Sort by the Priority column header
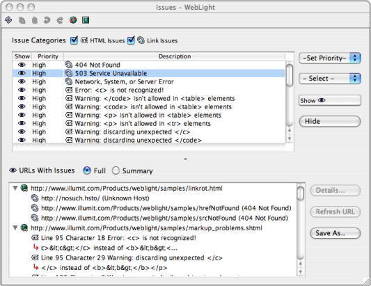The width and height of the screenshot is (371, 286). point(48,56)
